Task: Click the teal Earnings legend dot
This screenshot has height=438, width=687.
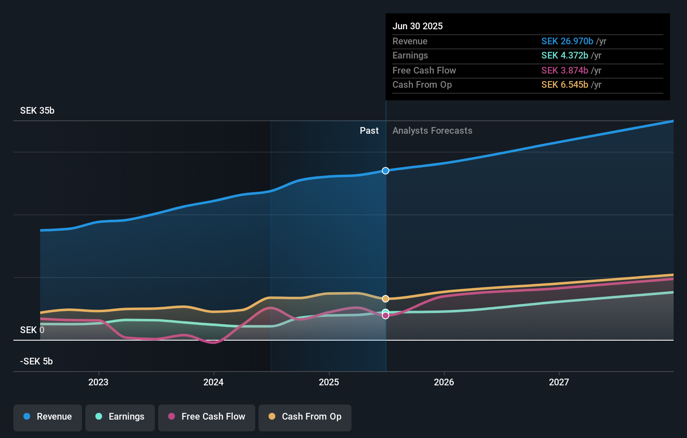Action: (x=99, y=416)
